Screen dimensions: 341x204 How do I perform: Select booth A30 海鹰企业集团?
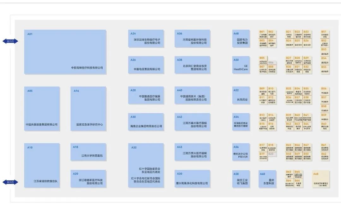click(x=146, y=122)
